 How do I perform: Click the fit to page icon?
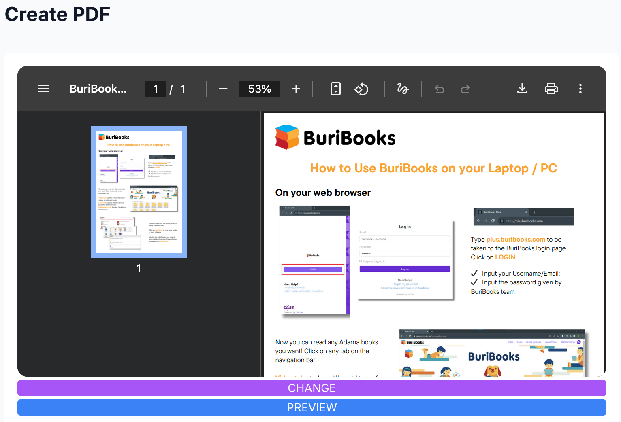(336, 89)
